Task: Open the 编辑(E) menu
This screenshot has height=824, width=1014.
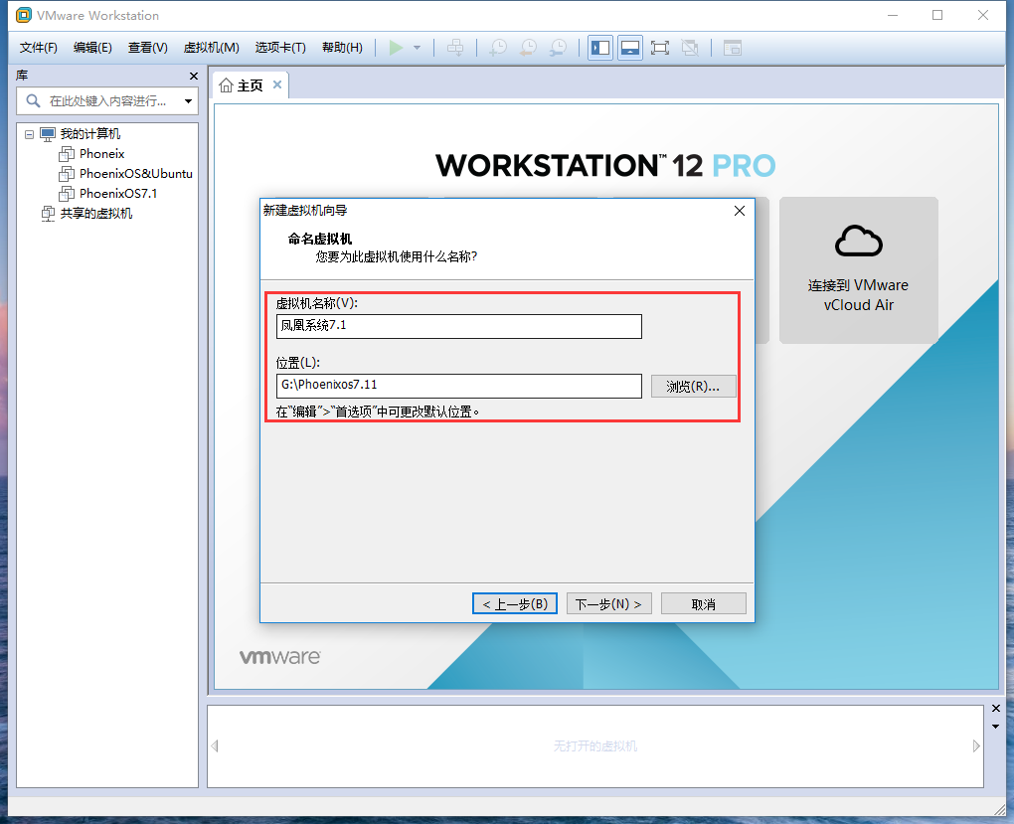Action: click(x=92, y=48)
